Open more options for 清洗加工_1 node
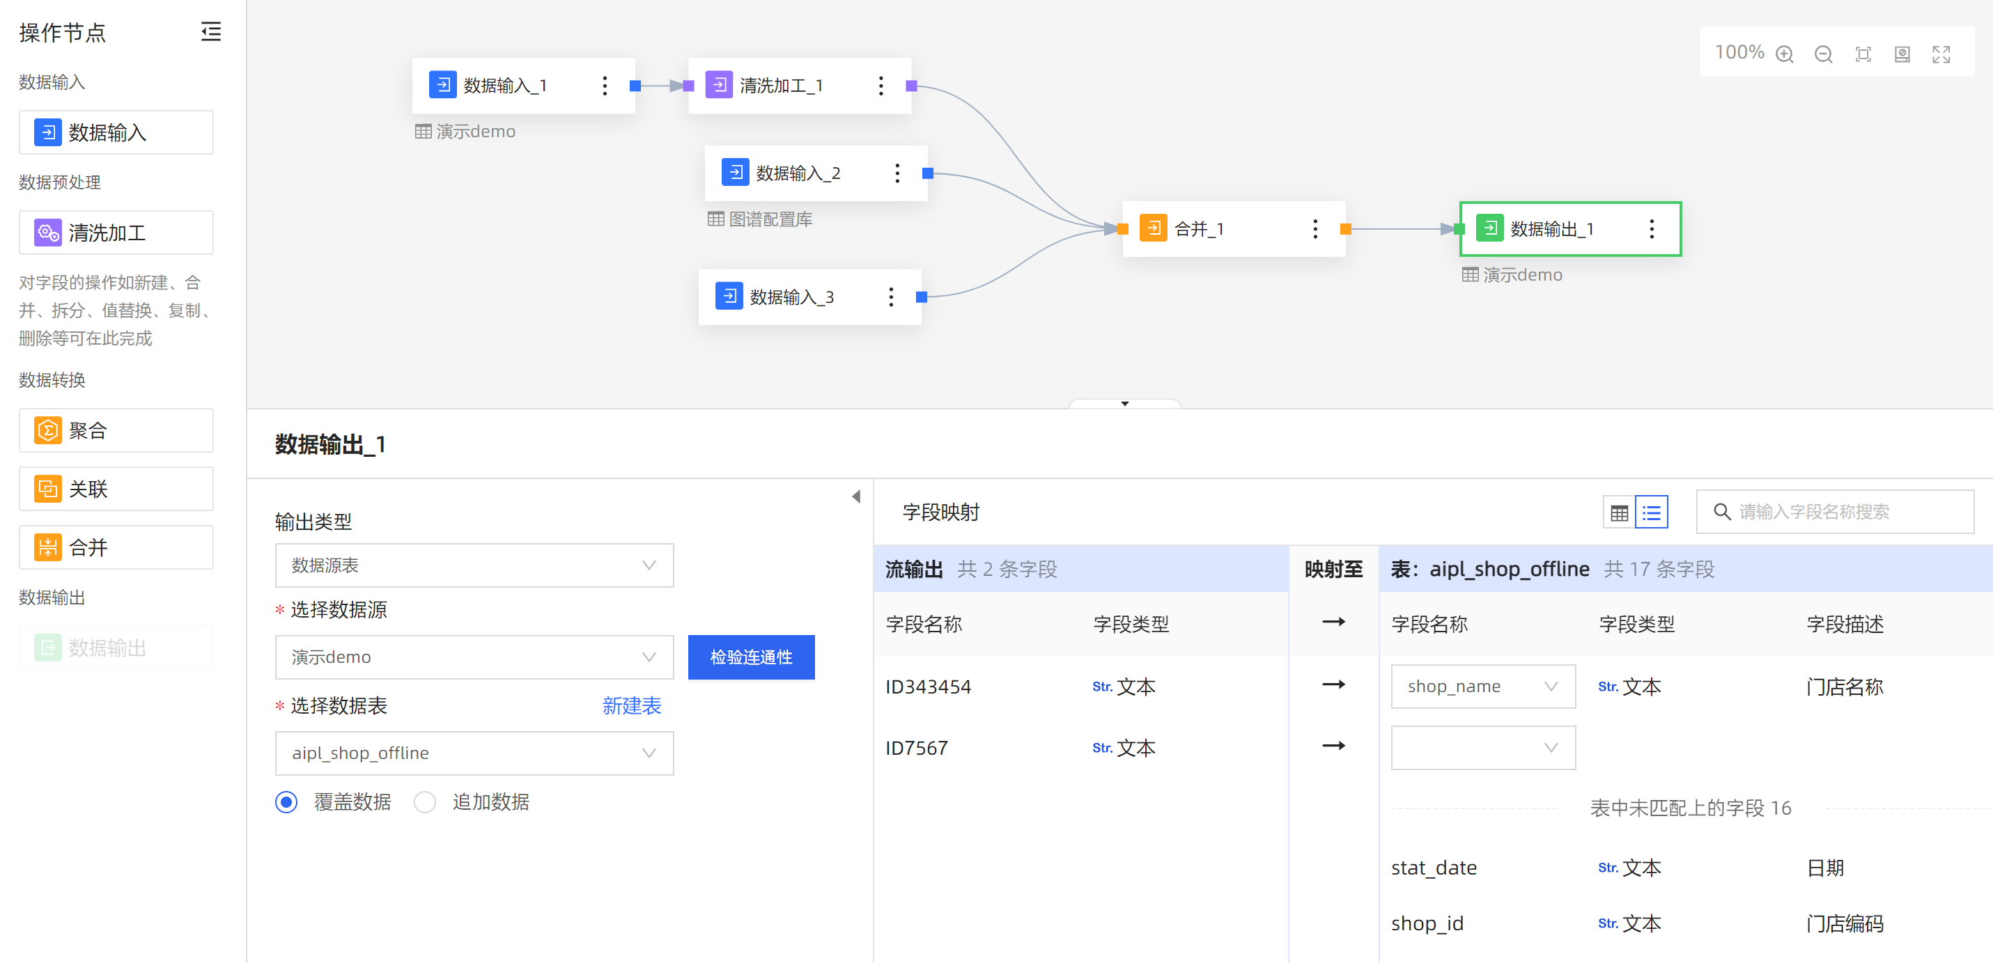Screen dimensions: 1993x963 [881, 86]
